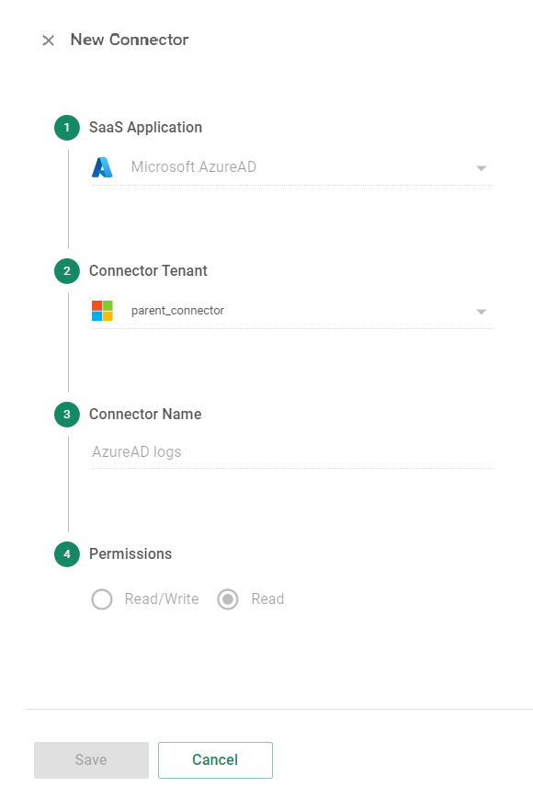Screen dimensions: 533x798
Task: Click step 3 circle labeled Connector Name
Action: click(x=66, y=415)
